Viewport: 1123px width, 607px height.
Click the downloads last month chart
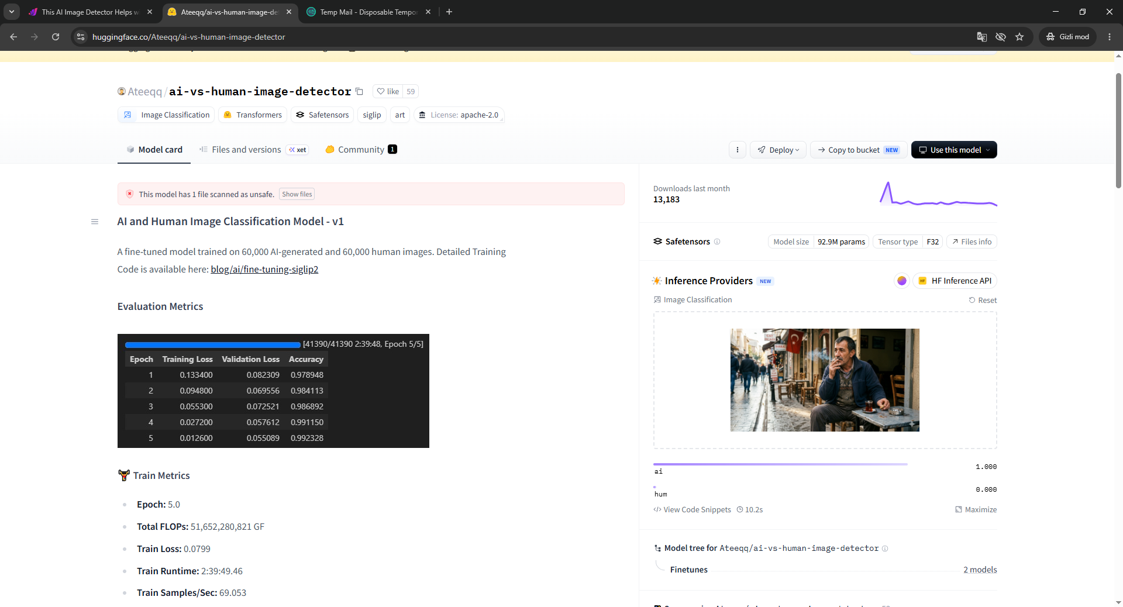point(938,194)
